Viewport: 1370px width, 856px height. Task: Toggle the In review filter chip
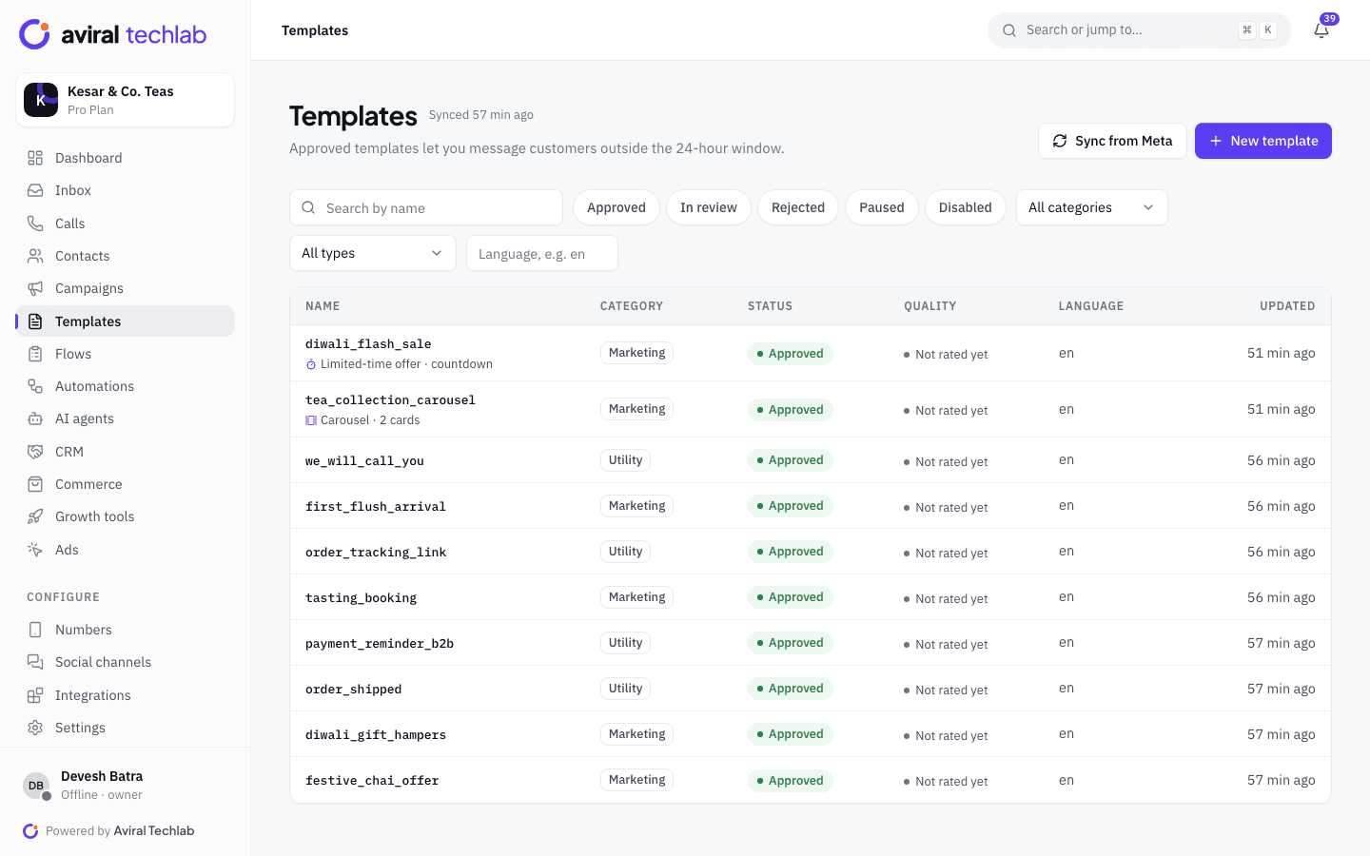pos(709,207)
